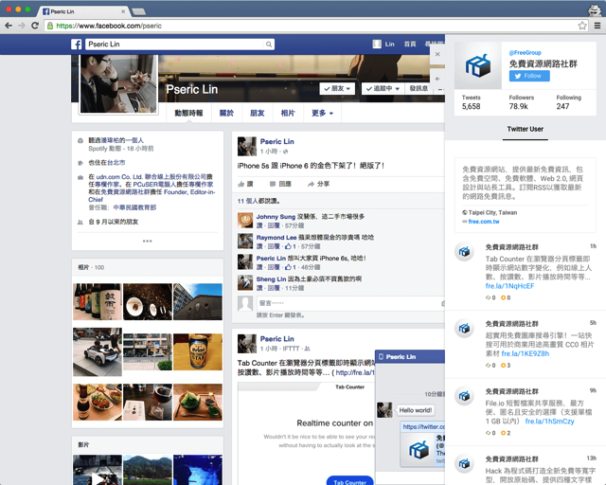This screenshot has height=485, width=606.
Task: Click the 發訊息 message button
Action: (x=419, y=88)
